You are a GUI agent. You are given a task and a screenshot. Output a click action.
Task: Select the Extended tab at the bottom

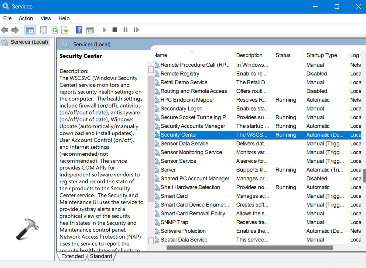[x=72, y=256]
